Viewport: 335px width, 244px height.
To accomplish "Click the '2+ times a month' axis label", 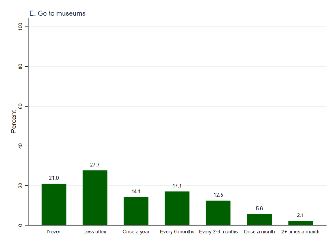I will point(300,232).
